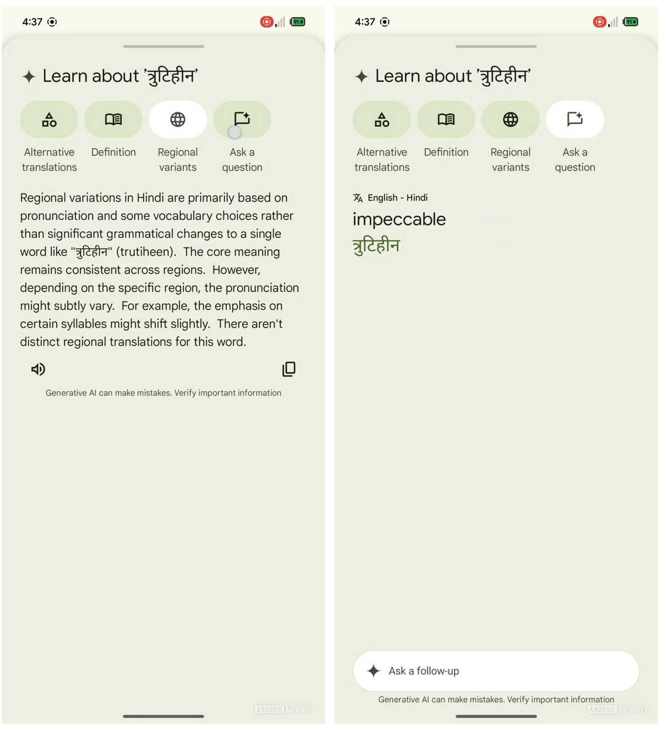This screenshot has width=664, height=731.
Task: Tap the sparkle icon in the follow-up box
Action: tap(373, 671)
